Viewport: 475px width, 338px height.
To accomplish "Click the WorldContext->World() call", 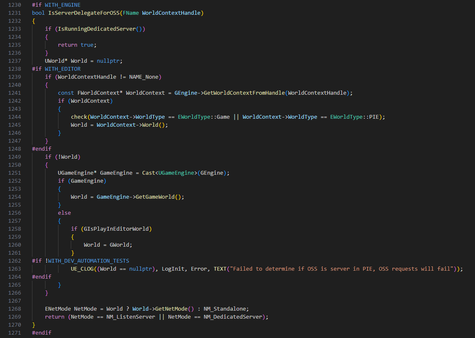I will (x=131, y=125).
